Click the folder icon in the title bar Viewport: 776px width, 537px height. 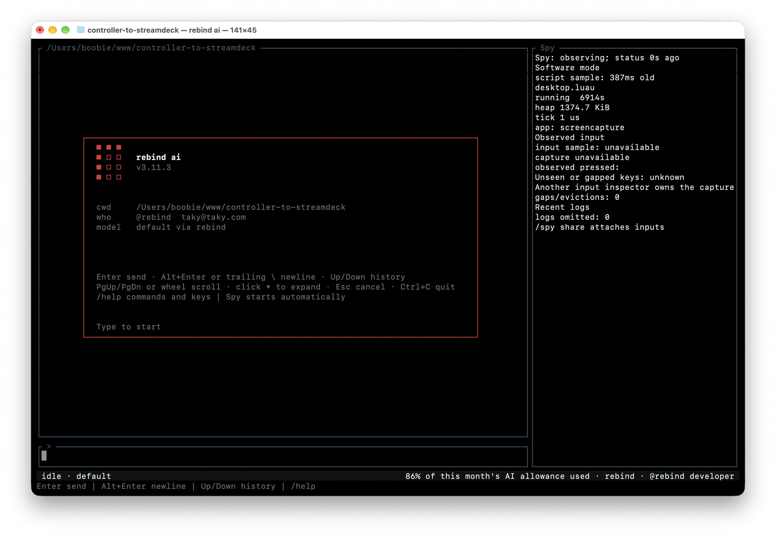pyautogui.click(x=81, y=30)
